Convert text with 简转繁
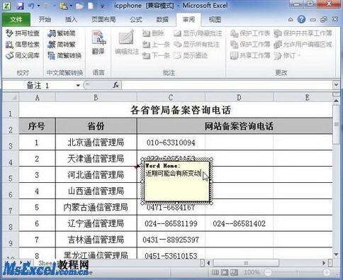This screenshot has height=280, width=343. pos(61,45)
